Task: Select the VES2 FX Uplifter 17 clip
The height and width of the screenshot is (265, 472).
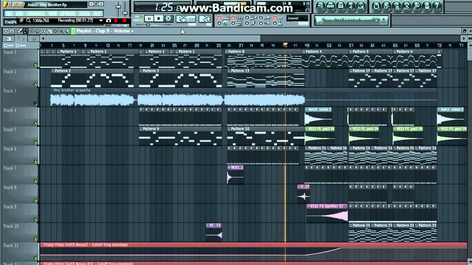Action: coord(327,213)
